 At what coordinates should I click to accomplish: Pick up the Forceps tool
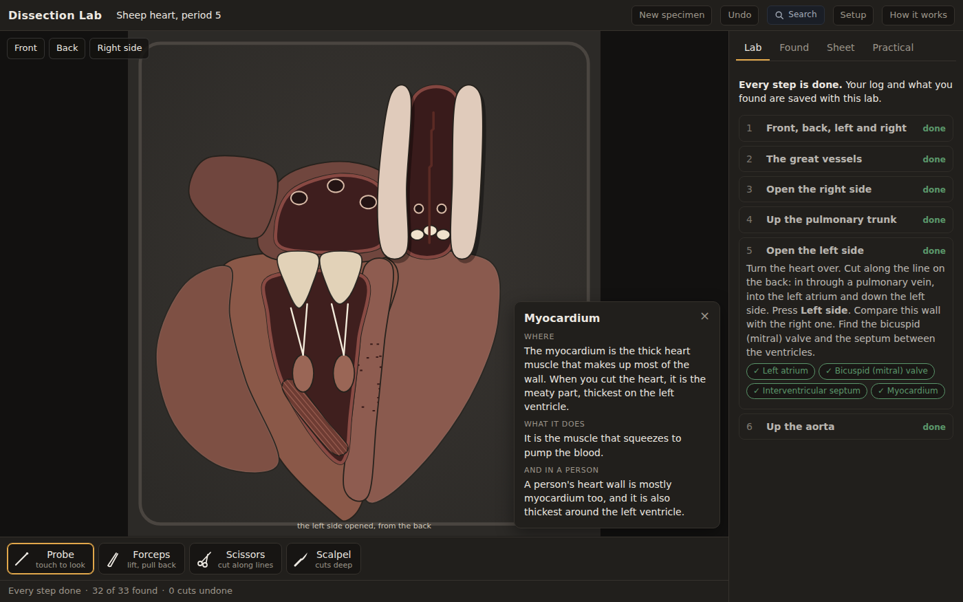coord(142,559)
